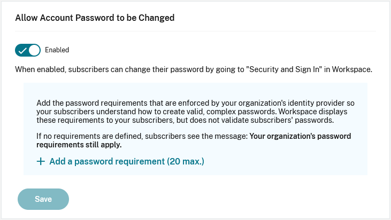Screen dimensions: 391x220
Task: Click the divider line below the heading
Action: (x=196, y=31)
